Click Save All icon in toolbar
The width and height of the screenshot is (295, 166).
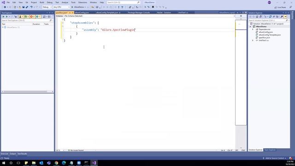tap(27, 7)
